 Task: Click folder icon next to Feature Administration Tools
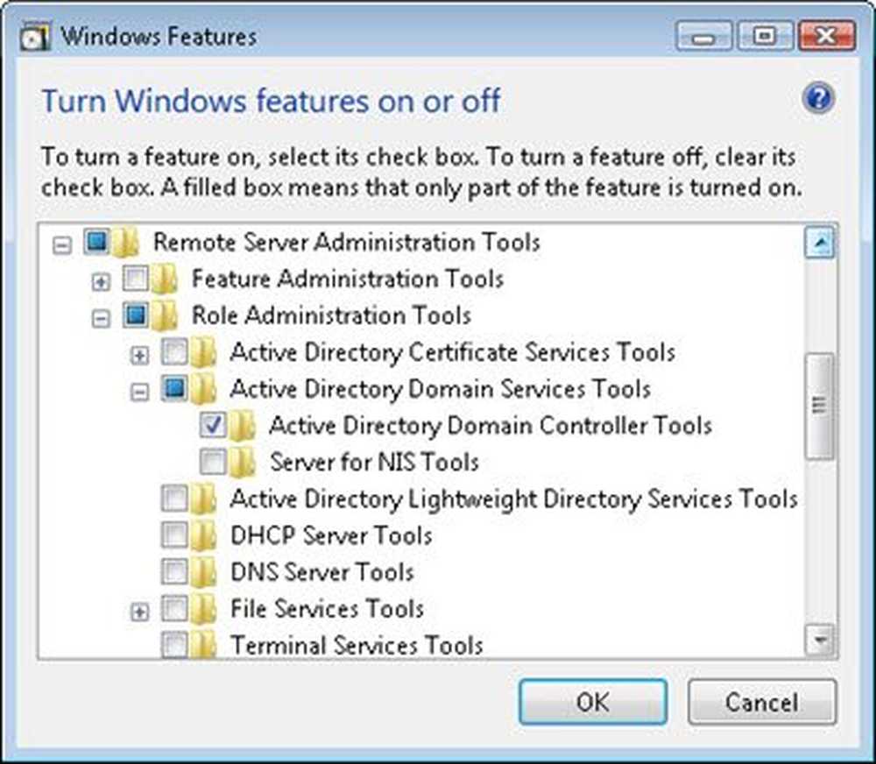(x=165, y=279)
